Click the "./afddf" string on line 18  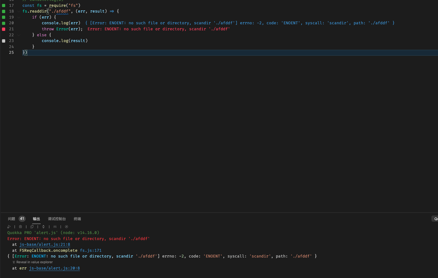(60, 11)
